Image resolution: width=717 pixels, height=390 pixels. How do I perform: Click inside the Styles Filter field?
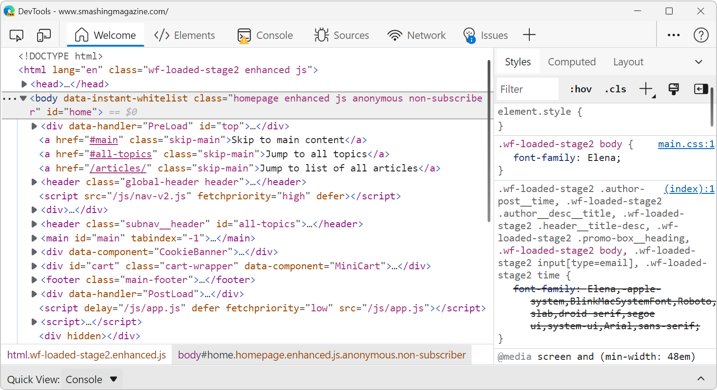click(527, 89)
